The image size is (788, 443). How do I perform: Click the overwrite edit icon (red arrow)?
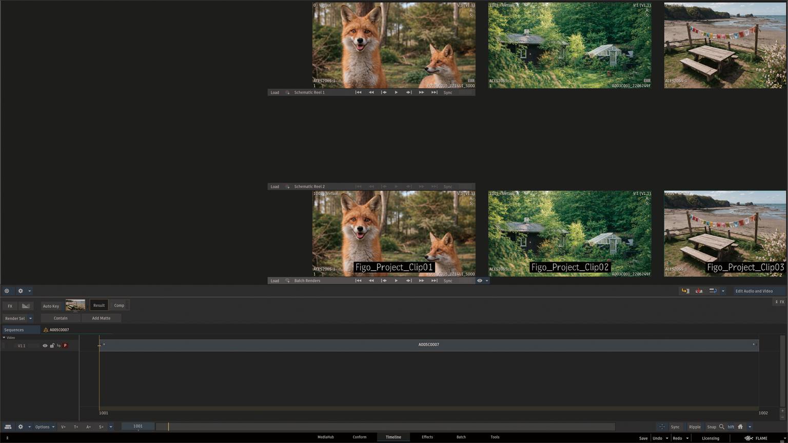699,291
